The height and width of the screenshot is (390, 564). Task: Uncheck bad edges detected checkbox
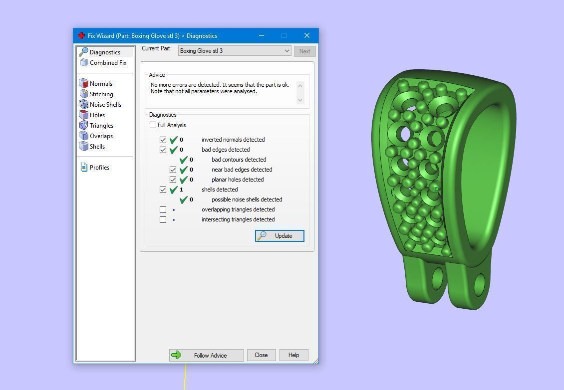tap(163, 150)
